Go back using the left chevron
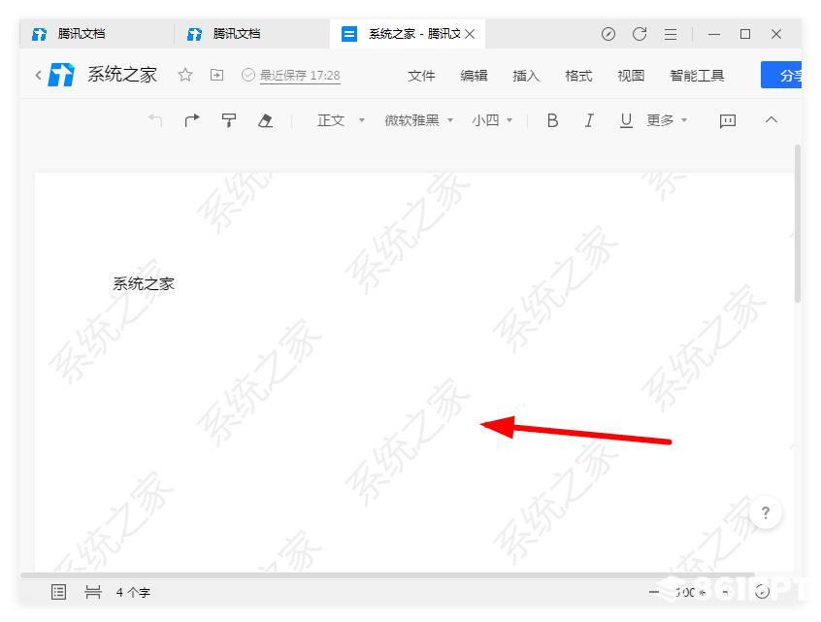 (38, 76)
